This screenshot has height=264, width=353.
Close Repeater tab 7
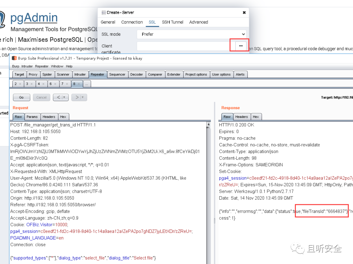point(67,84)
